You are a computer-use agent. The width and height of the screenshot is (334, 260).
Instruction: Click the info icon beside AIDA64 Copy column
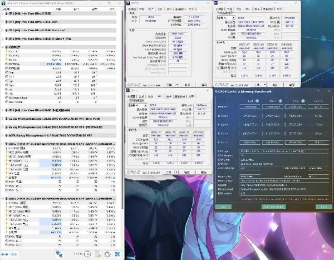tap(303, 101)
